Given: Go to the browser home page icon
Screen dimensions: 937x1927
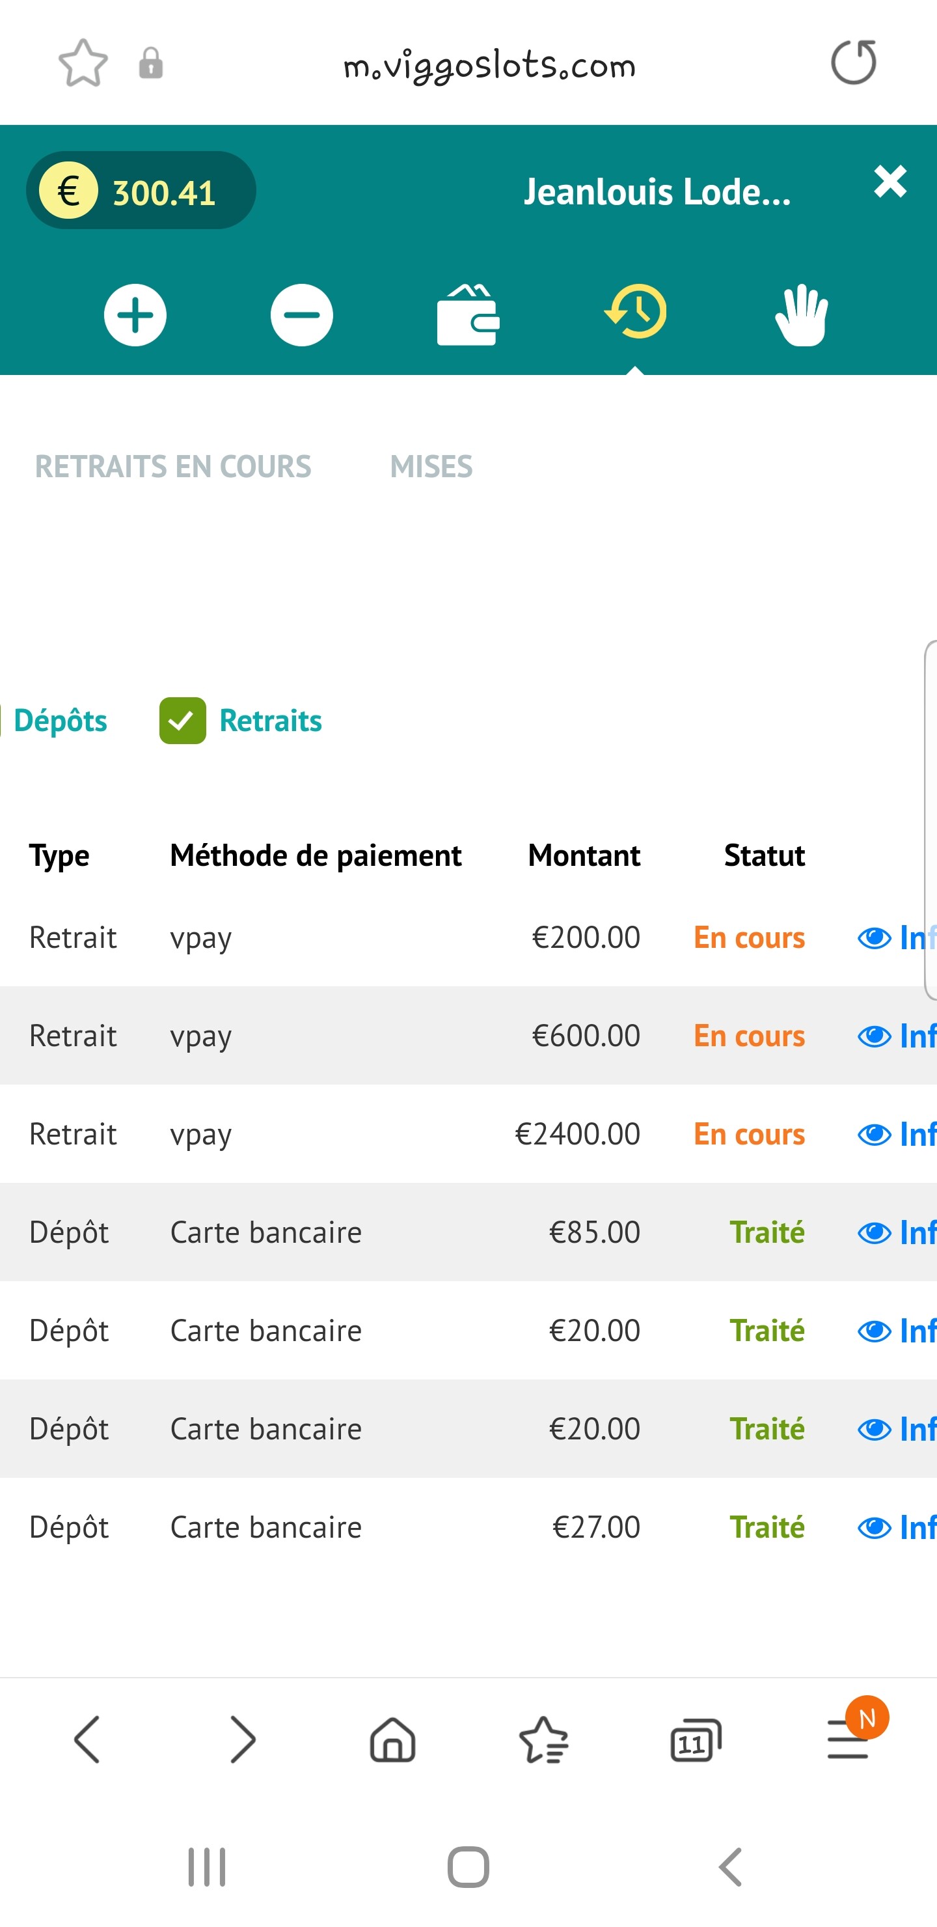Looking at the screenshot, I should point(392,1740).
